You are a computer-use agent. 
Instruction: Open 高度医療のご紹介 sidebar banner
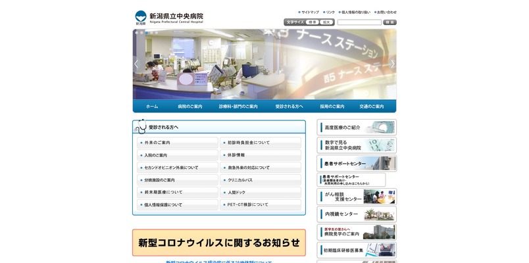click(357, 128)
